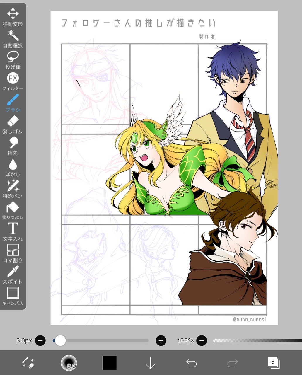The image size is (302, 375).
Task: Choose the Lasso (投げ縄) tool
Action: 13,60
